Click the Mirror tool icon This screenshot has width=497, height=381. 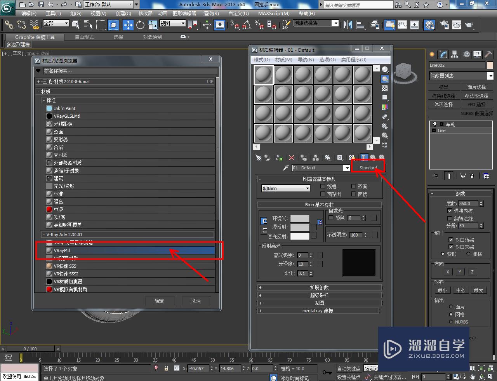click(x=348, y=25)
